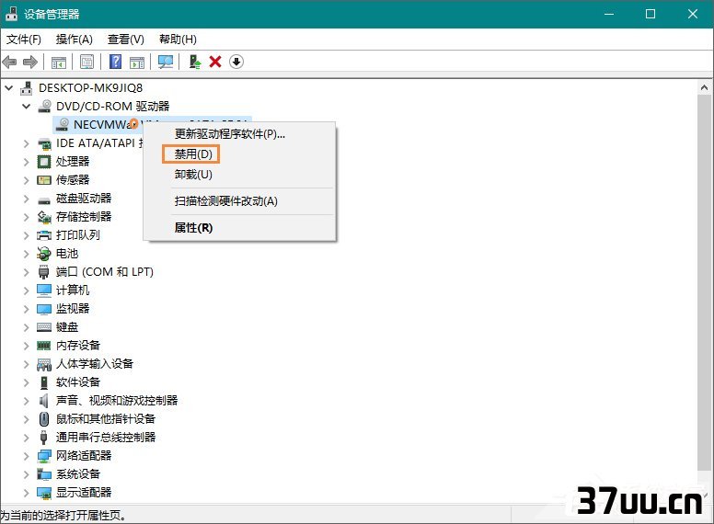Screen dimensions: 714x524
Task: Click the disk drives category icon
Action: (44, 199)
